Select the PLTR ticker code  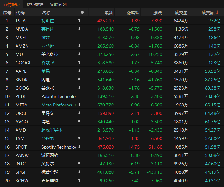pyautogui.click(x=20, y=96)
